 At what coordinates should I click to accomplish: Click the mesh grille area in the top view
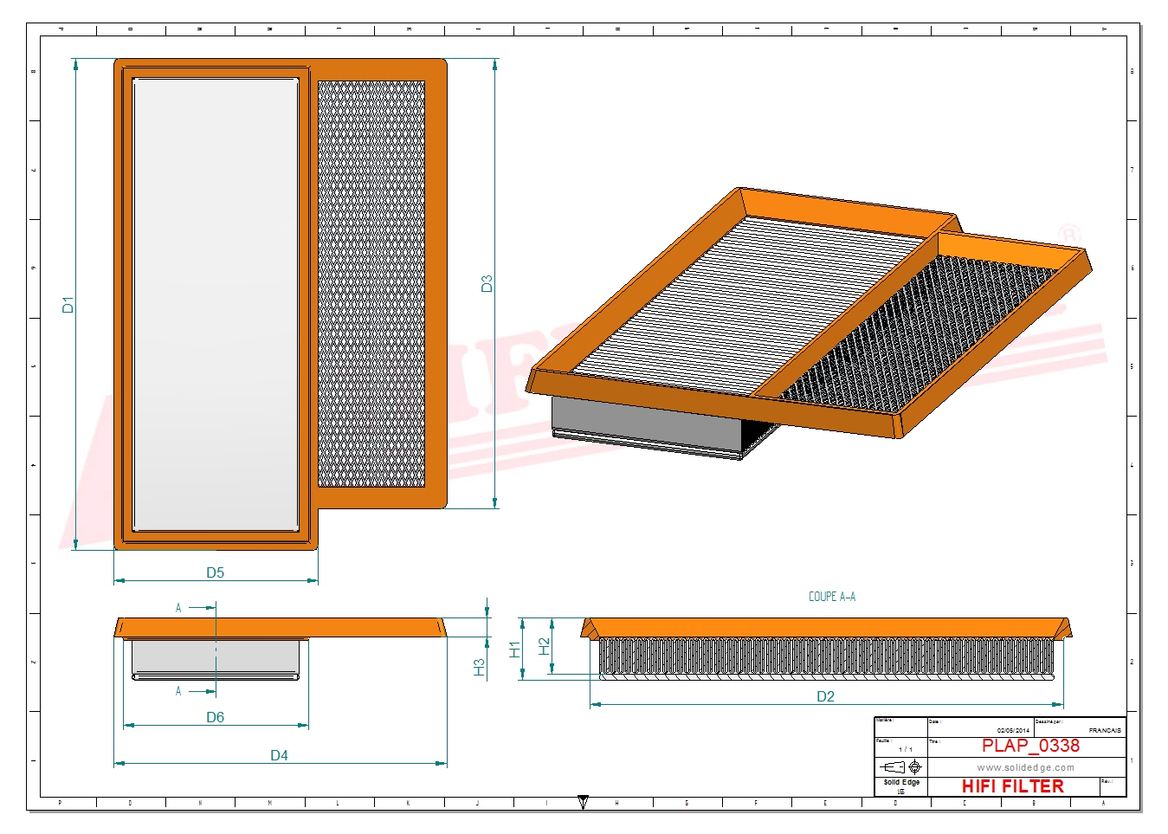click(x=371, y=283)
